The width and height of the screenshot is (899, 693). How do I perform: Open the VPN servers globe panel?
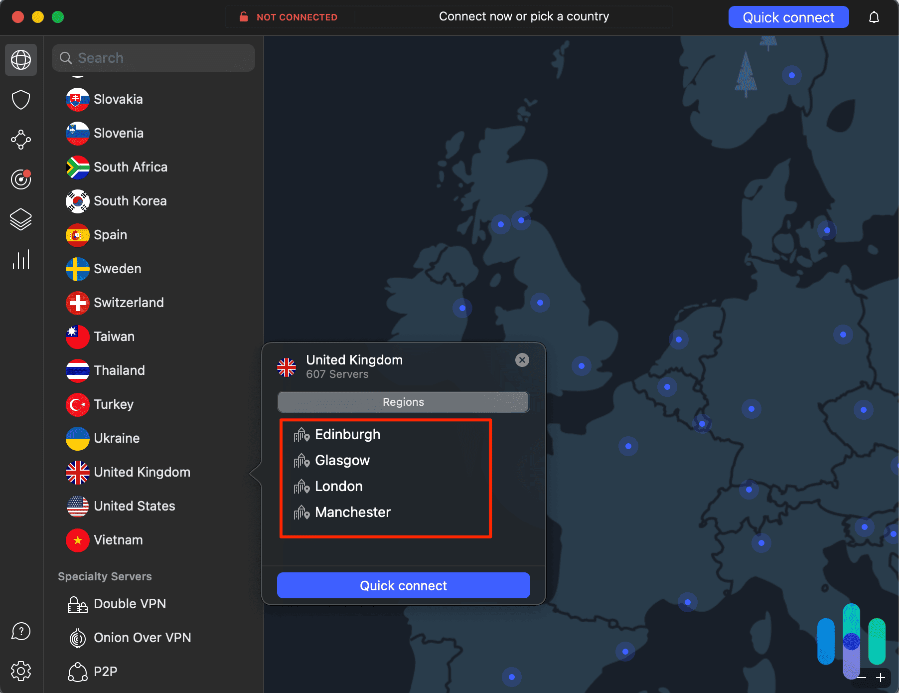(20, 60)
